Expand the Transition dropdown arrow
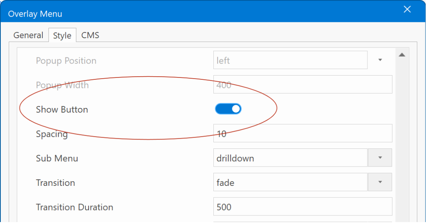This screenshot has width=426, height=224. pyautogui.click(x=380, y=182)
